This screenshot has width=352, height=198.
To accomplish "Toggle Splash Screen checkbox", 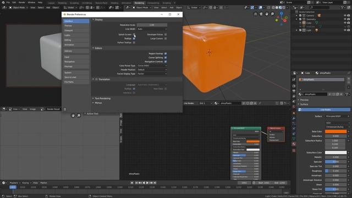I will 134,35.
